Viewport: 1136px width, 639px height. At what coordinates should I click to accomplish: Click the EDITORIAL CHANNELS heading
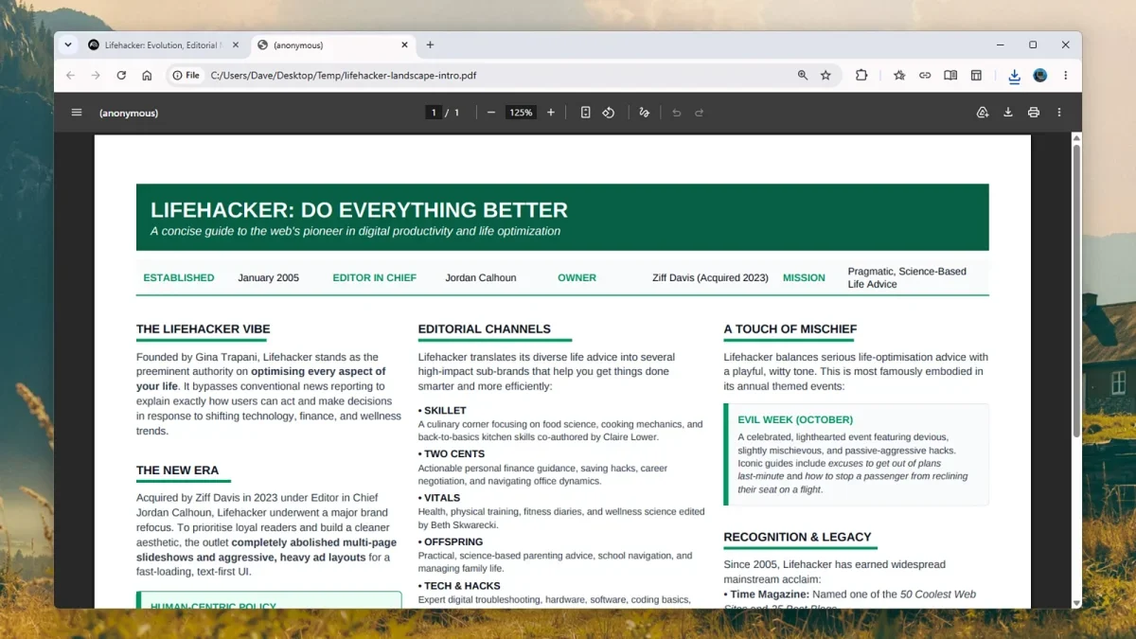(x=485, y=329)
